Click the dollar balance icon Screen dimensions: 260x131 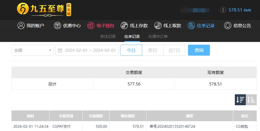(x=223, y=10)
